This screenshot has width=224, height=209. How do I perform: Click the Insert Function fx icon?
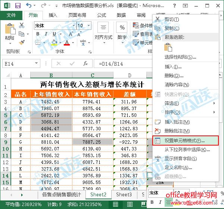point(85,63)
